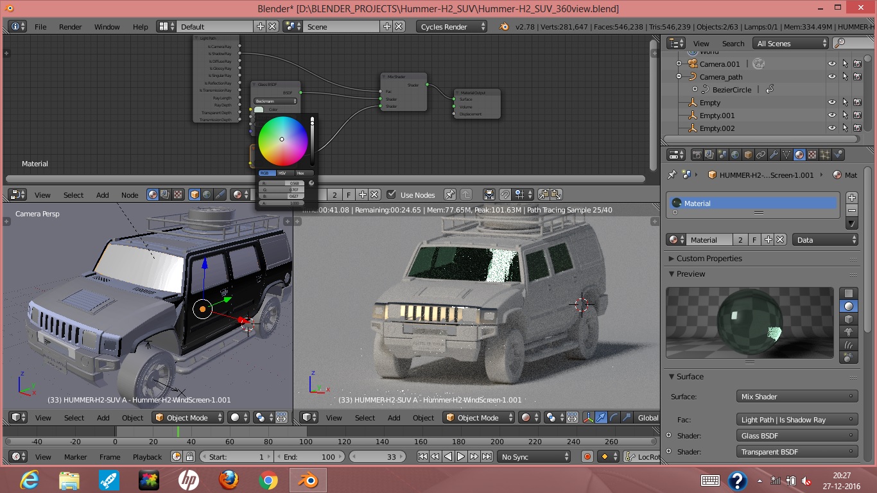Toggle visibility eye for Empty.002

click(832, 128)
